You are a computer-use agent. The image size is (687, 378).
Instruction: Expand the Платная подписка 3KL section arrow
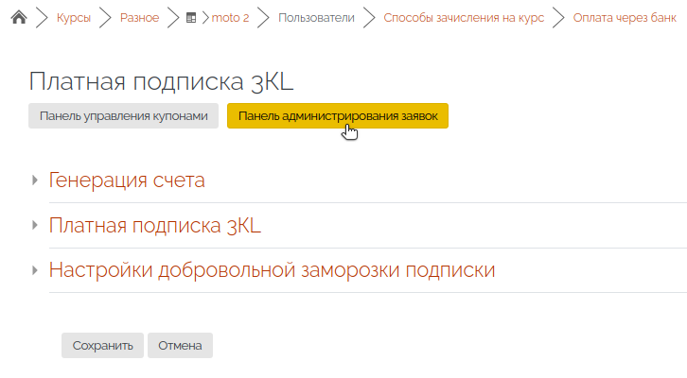point(35,225)
